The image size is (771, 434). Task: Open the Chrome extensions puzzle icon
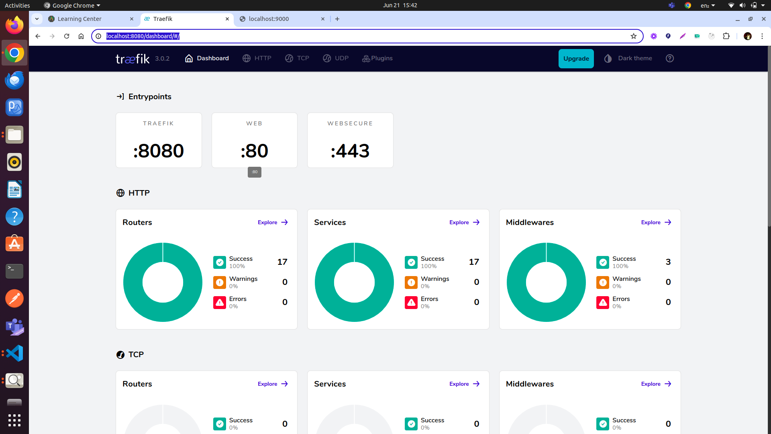[726, 36]
